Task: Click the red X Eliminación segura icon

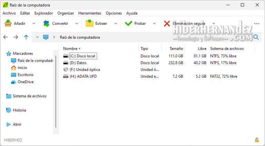Action: [167, 23]
